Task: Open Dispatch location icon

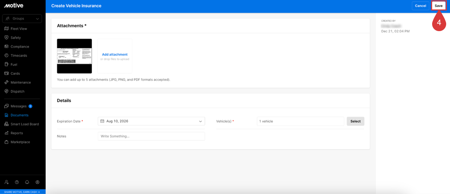Action: [x=6, y=91]
